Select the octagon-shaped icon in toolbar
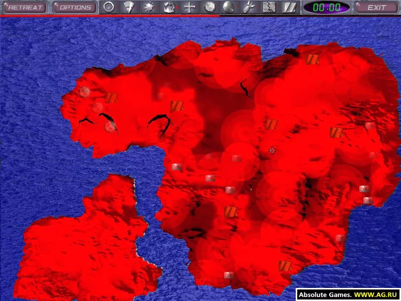The image size is (401, 301). click(x=210, y=7)
